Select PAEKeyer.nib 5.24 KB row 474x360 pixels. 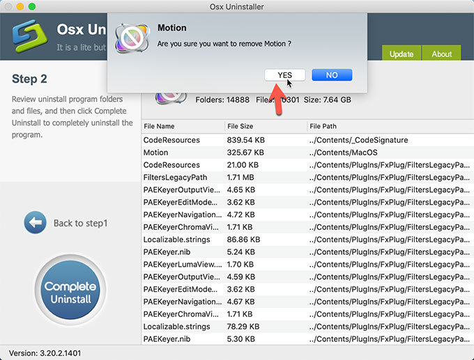coord(307,252)
